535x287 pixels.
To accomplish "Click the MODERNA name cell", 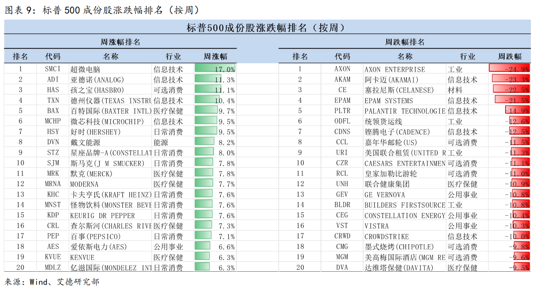I will click(84, 184).
